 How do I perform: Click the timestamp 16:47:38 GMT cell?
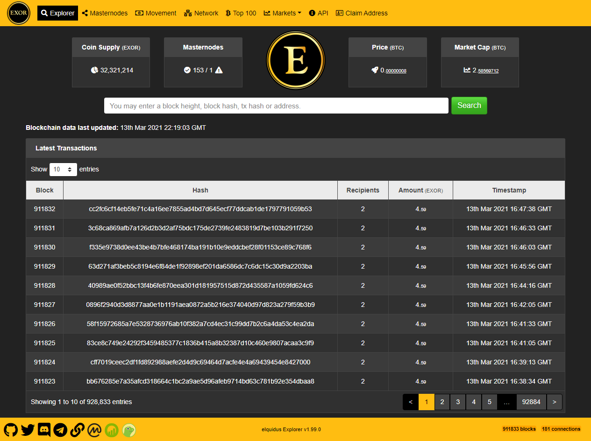coord(509,209)
